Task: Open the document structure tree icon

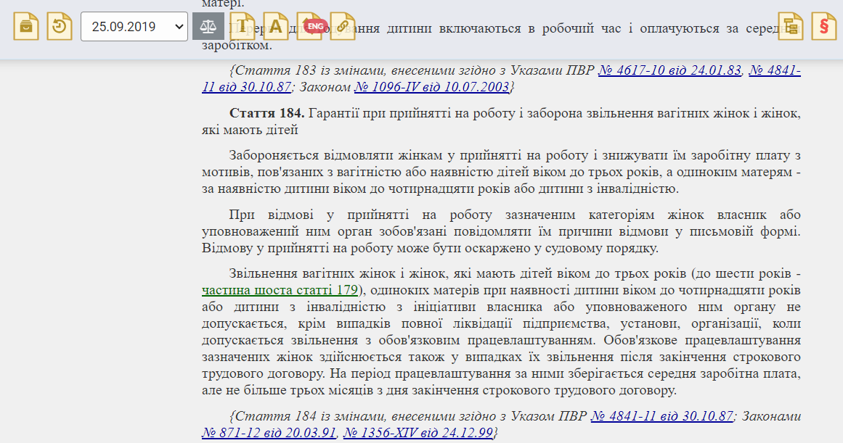Action: tap(790, 26)
